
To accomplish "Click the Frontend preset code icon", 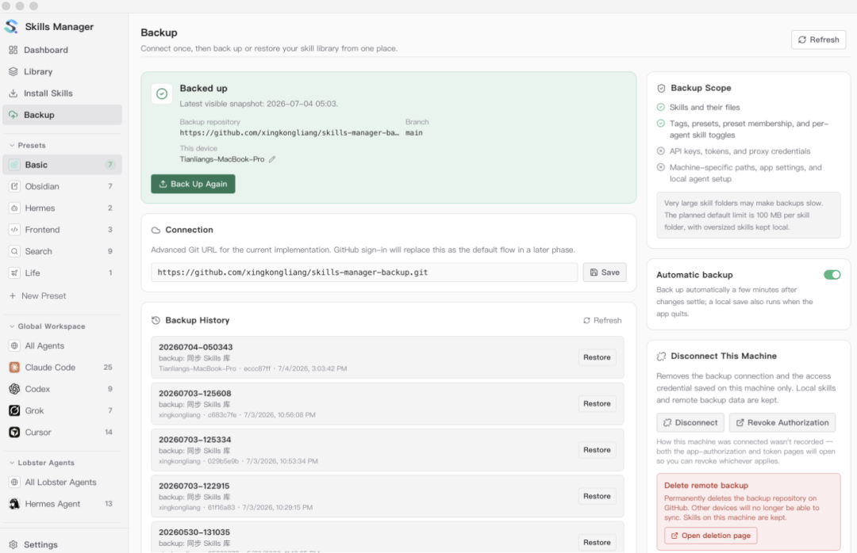I will [15, 230].
